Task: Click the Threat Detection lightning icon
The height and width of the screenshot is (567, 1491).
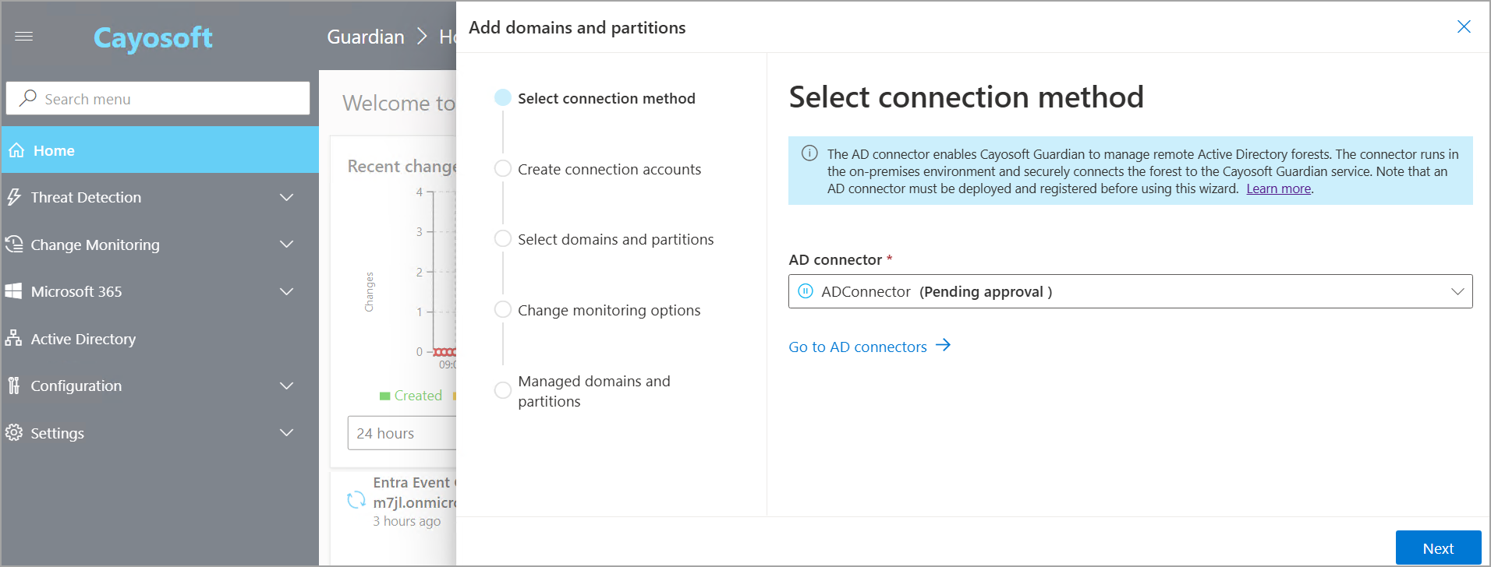Action: (x=14, y=197)
